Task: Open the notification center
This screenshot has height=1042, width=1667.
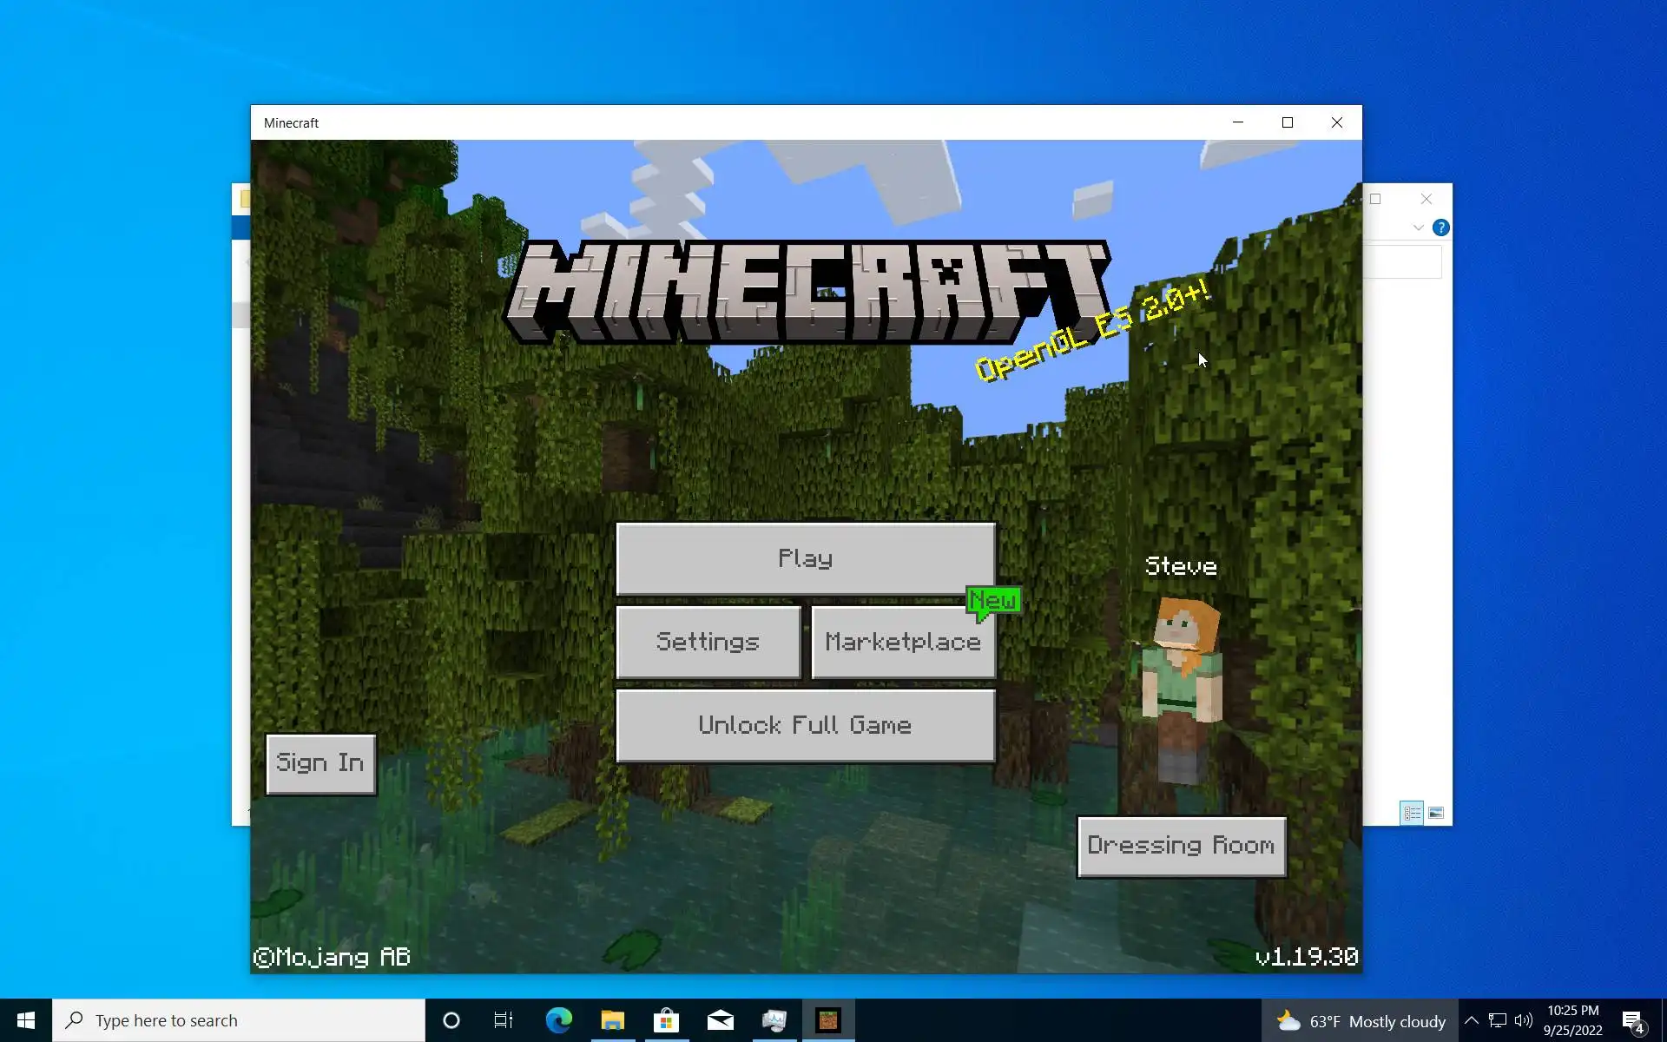Action: point(1633,1020)
